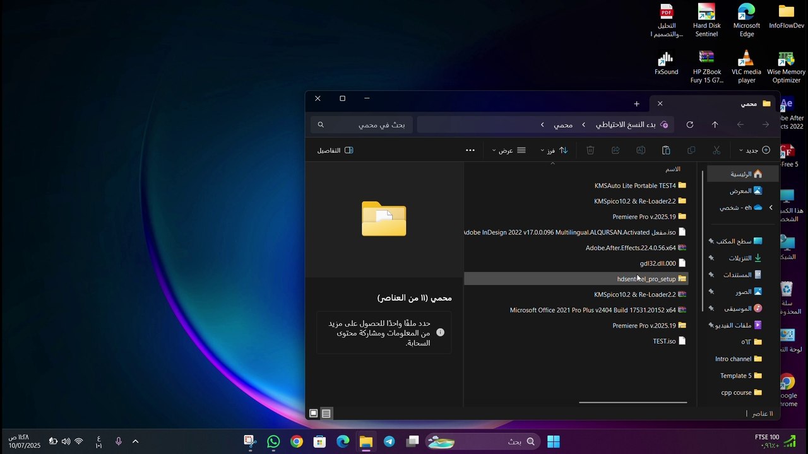
Task: Close the محمي tab with its X
Action: pos(660,103)
